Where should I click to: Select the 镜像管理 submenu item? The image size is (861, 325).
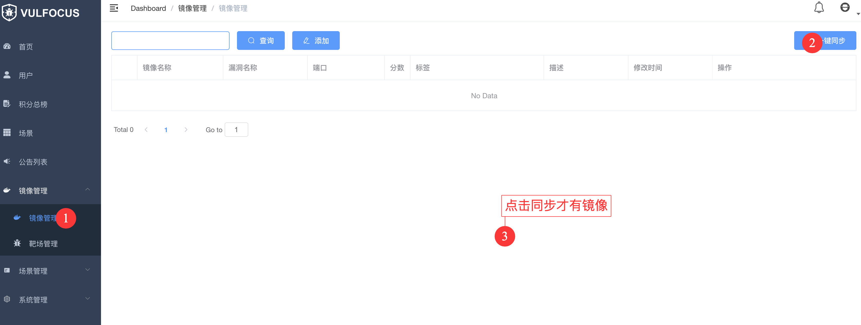coord(42,218)
